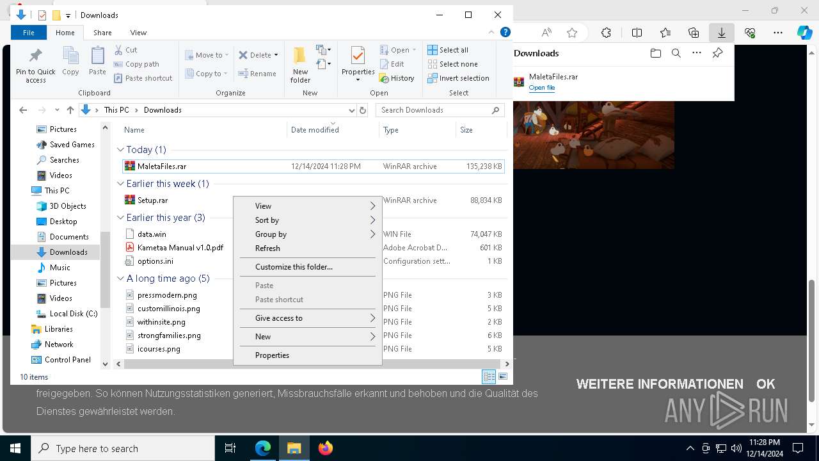
Task: Choose Customize this folder
Action: (x=308, y=267)
